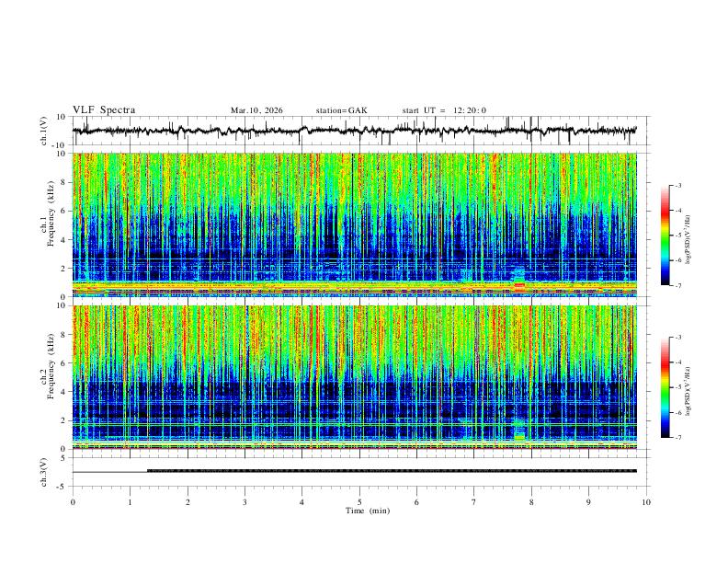Click time axis tick label "6"
The image size is (728, 563).
click(417, 502)
